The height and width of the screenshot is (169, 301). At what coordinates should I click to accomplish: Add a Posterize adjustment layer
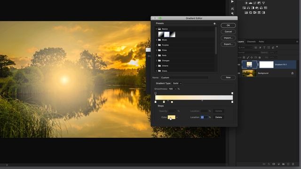[251, 13]
